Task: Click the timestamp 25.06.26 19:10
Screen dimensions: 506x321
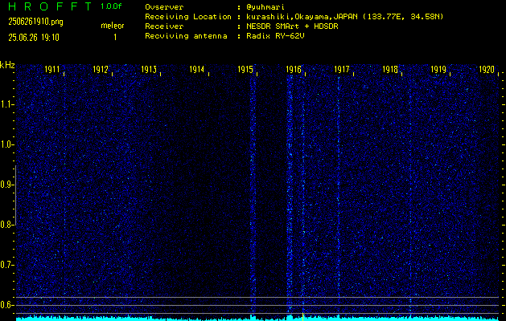Action: click(x=34, y=38)
